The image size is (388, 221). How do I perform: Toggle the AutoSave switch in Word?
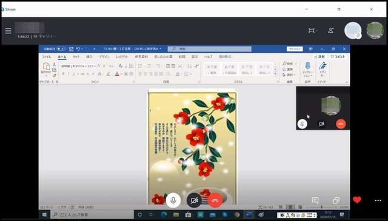[61, 49]
